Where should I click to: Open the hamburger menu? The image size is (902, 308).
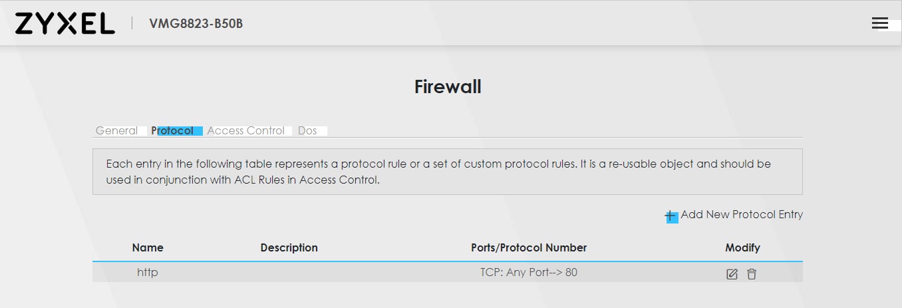click(879, 24)
